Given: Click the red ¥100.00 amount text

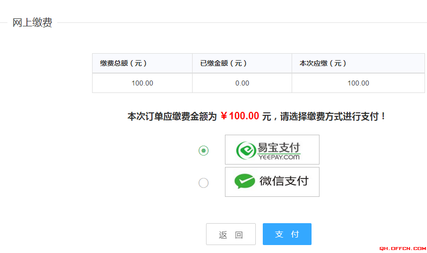Looking at the screenshot, I should click(240, 116).
